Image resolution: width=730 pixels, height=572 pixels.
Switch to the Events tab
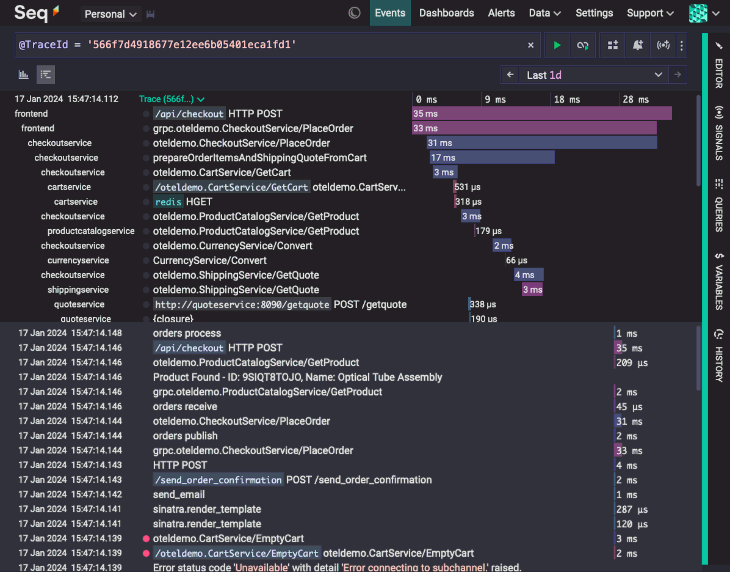pyautogui.click(x=390, y=13)
